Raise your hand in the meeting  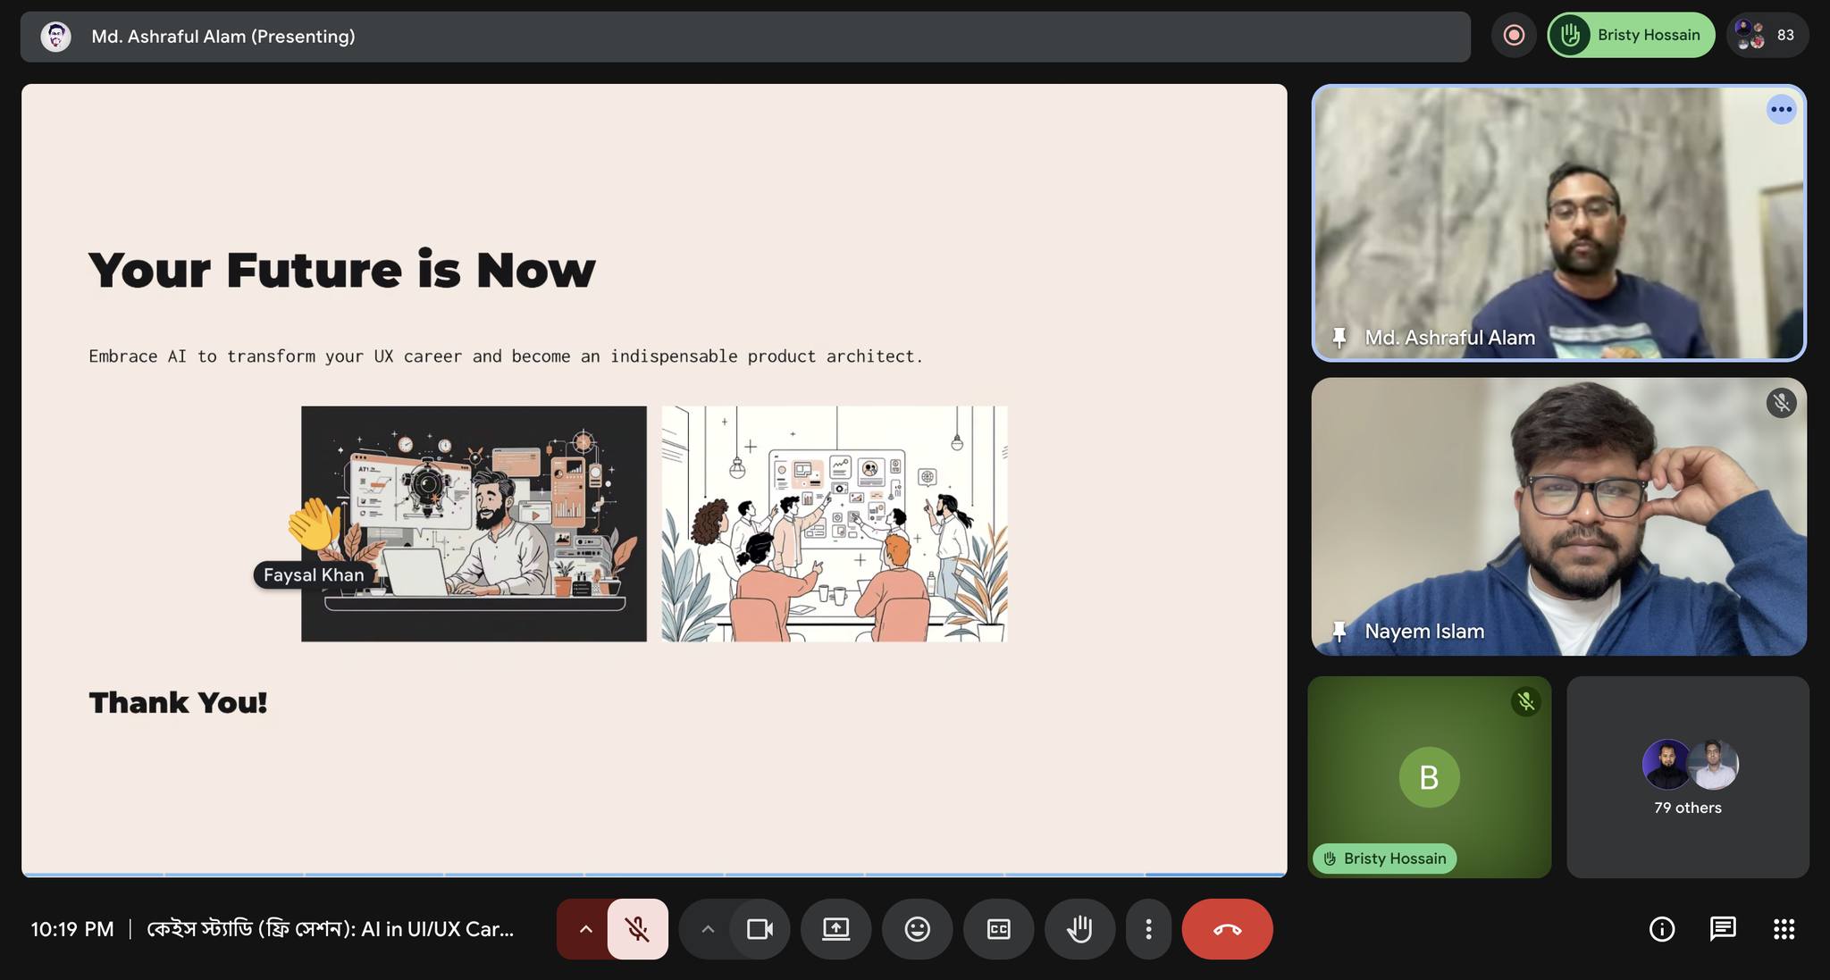[1079, 929]
